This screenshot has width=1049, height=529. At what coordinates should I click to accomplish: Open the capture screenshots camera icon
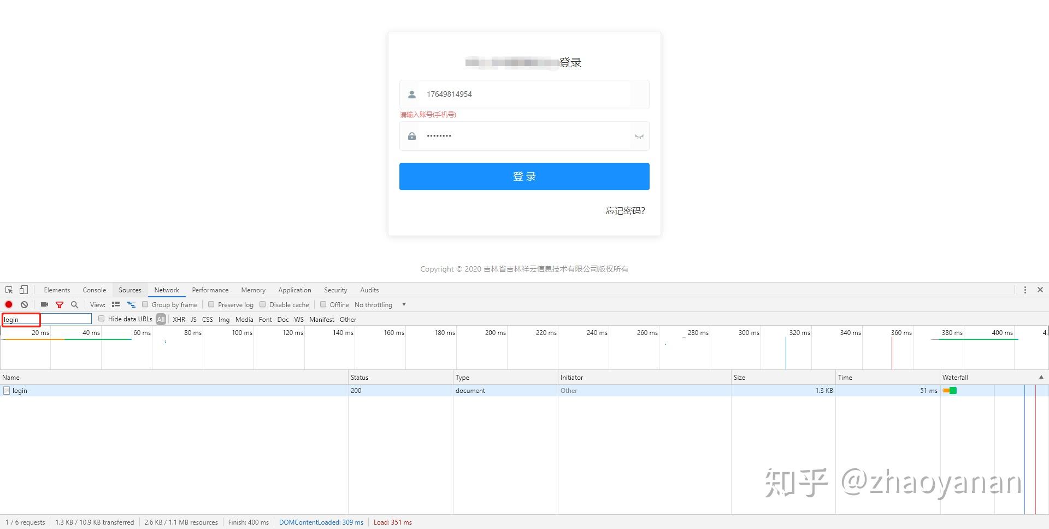pyautogui.click(x=44, y=304)
